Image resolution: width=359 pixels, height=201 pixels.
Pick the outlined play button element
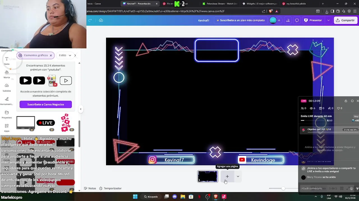(x=66, y=81)
